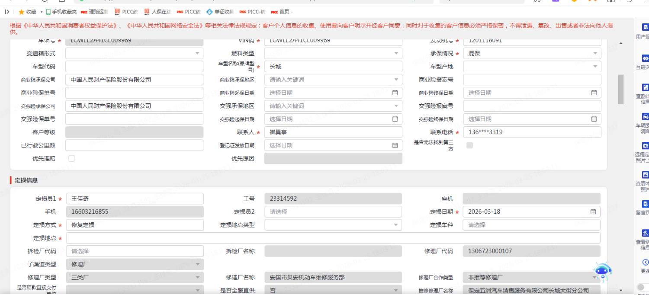
Task: Click the 更多 arrow icon in sidebar
Action: [x=646, y=262]
